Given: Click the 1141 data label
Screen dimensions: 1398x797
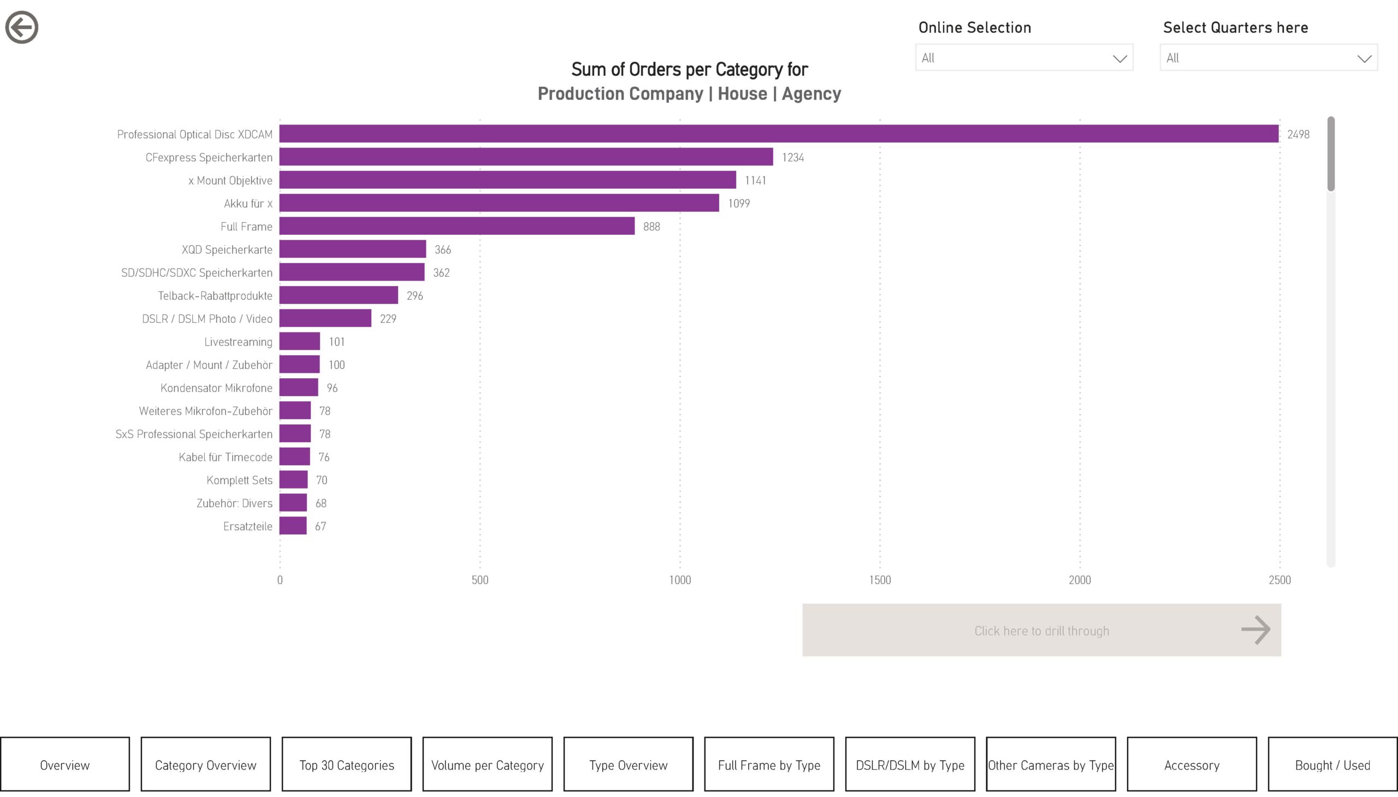Looking at the screenshot, I should tap(755, 180).
